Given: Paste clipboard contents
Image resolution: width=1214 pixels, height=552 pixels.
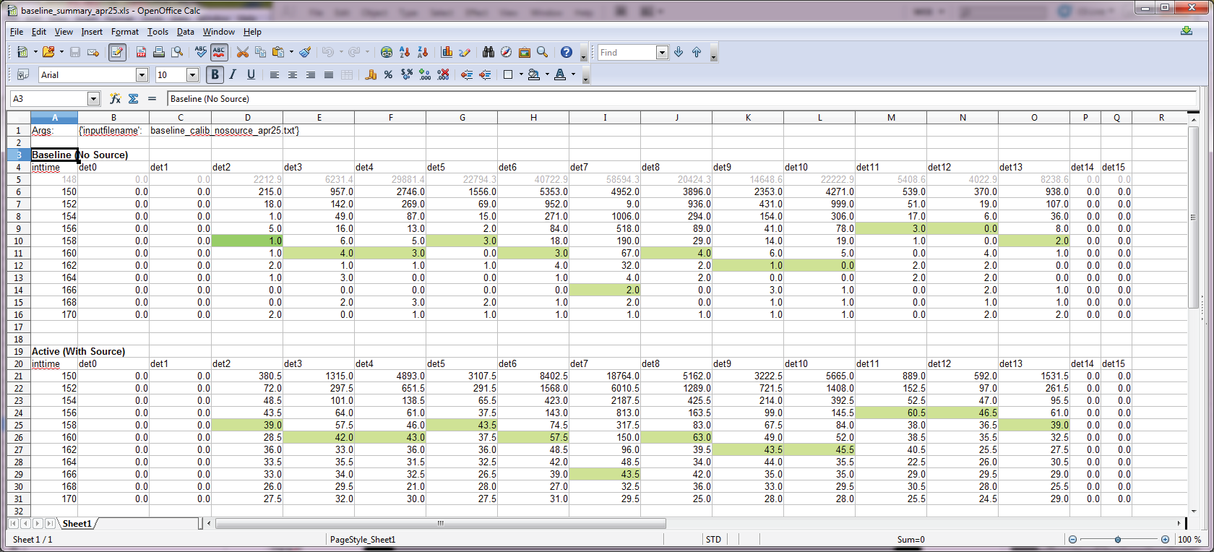Looking at the screenshot, I should (278, 52).
